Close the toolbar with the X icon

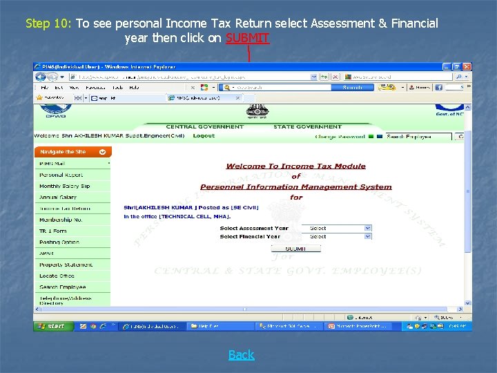(193, 88)
